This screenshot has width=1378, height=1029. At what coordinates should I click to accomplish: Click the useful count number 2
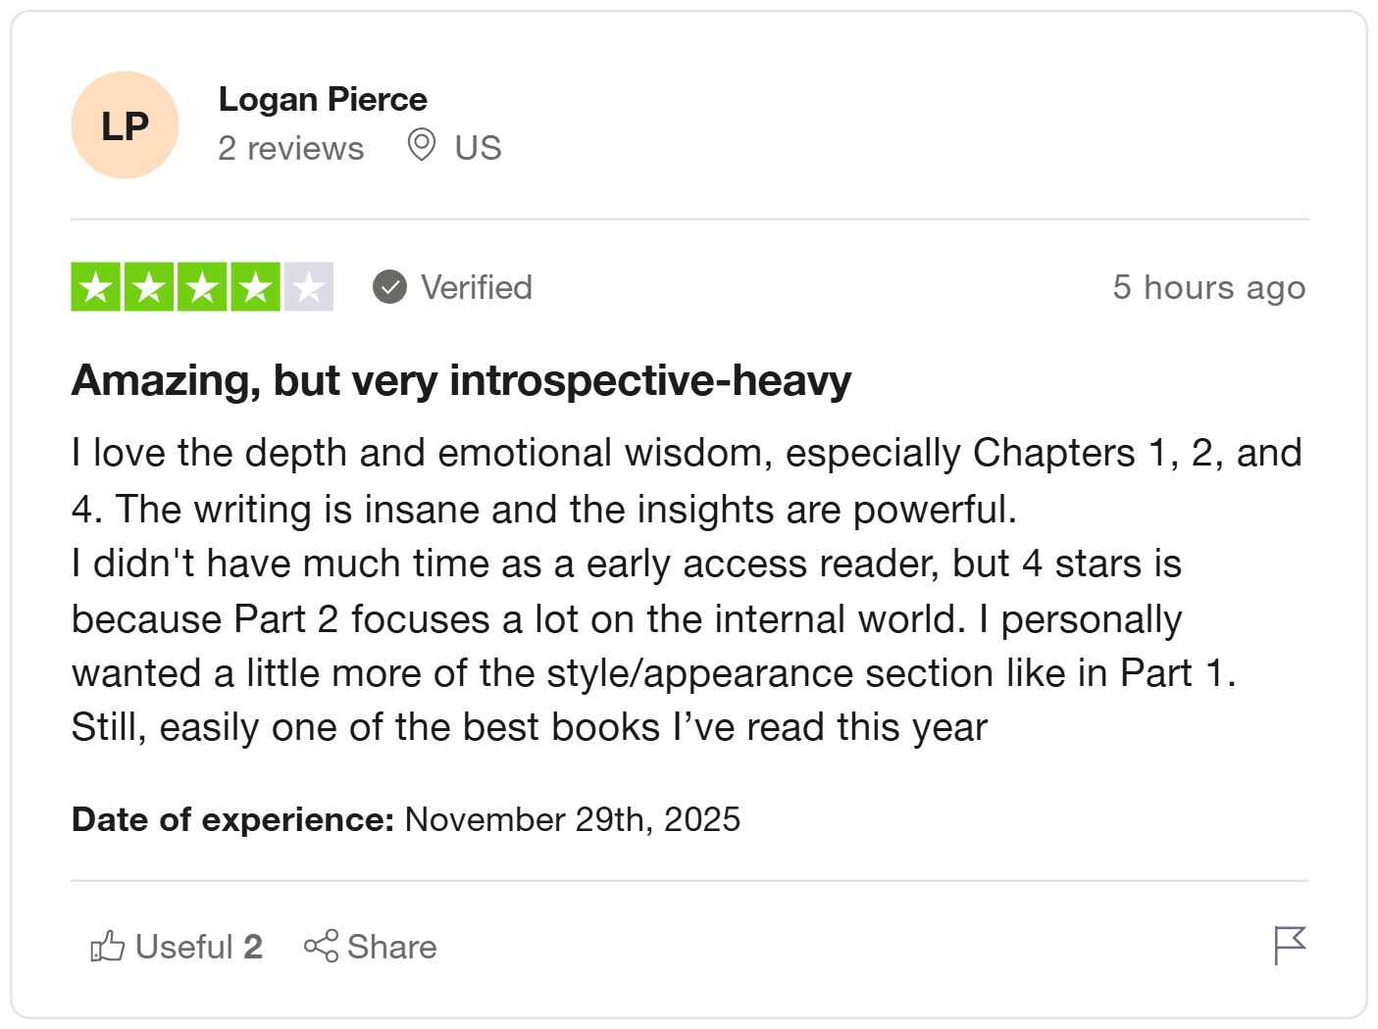point(253,947)
